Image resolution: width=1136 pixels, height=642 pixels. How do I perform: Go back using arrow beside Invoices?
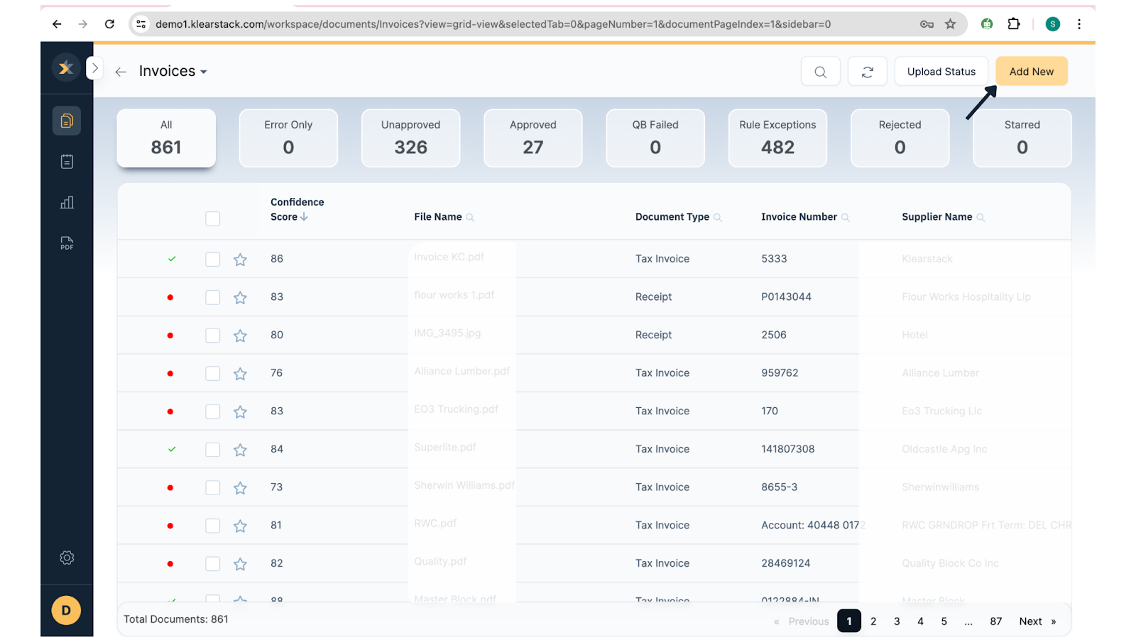click(121, 72)
